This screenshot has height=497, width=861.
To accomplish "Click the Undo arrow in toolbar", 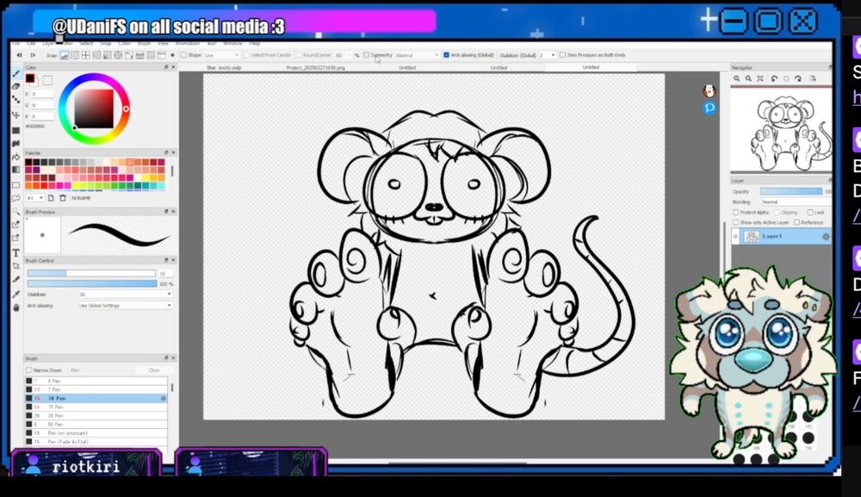I will [19, 55].
